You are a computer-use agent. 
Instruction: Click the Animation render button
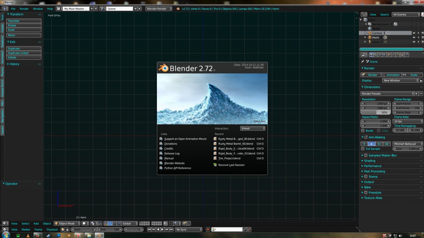pyautogui.click(x=391, y=75)
